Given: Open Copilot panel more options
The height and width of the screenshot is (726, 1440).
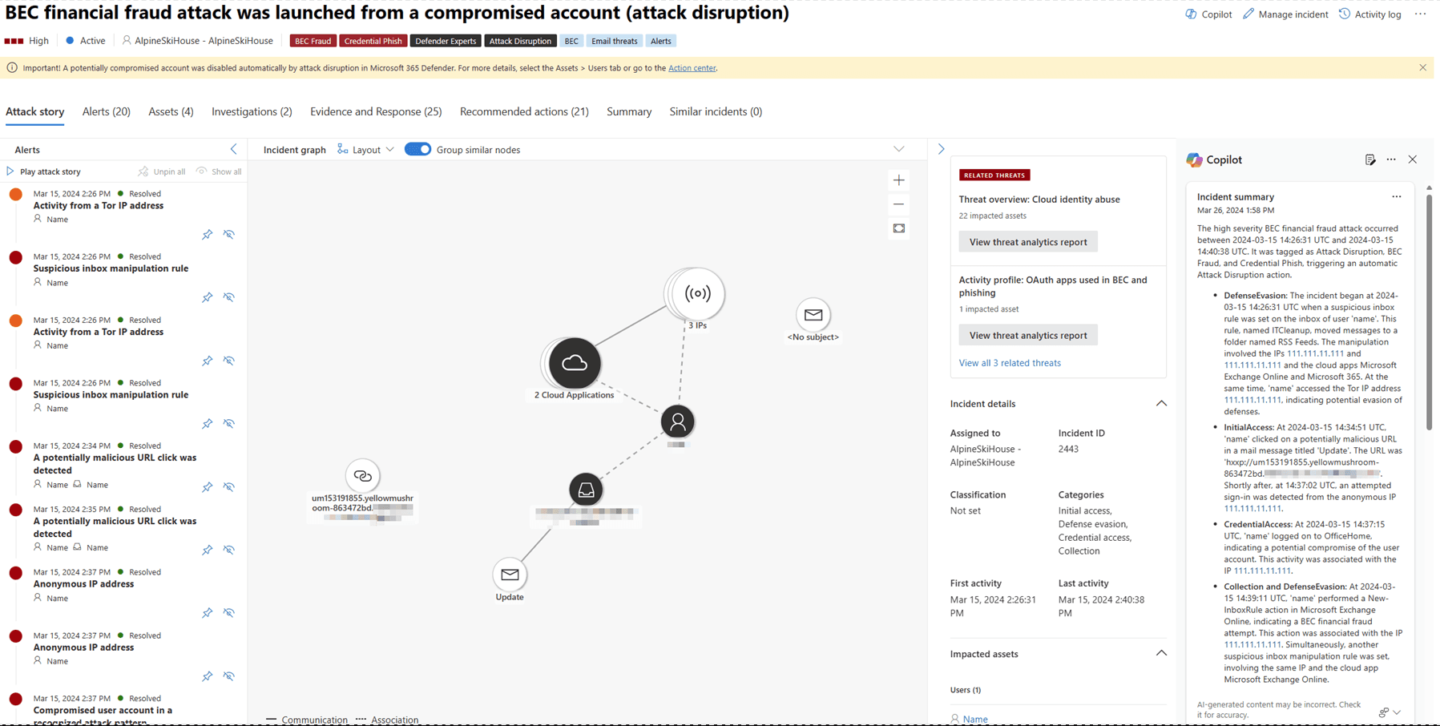Looking at the screenshot, I should pos(1391,159).
